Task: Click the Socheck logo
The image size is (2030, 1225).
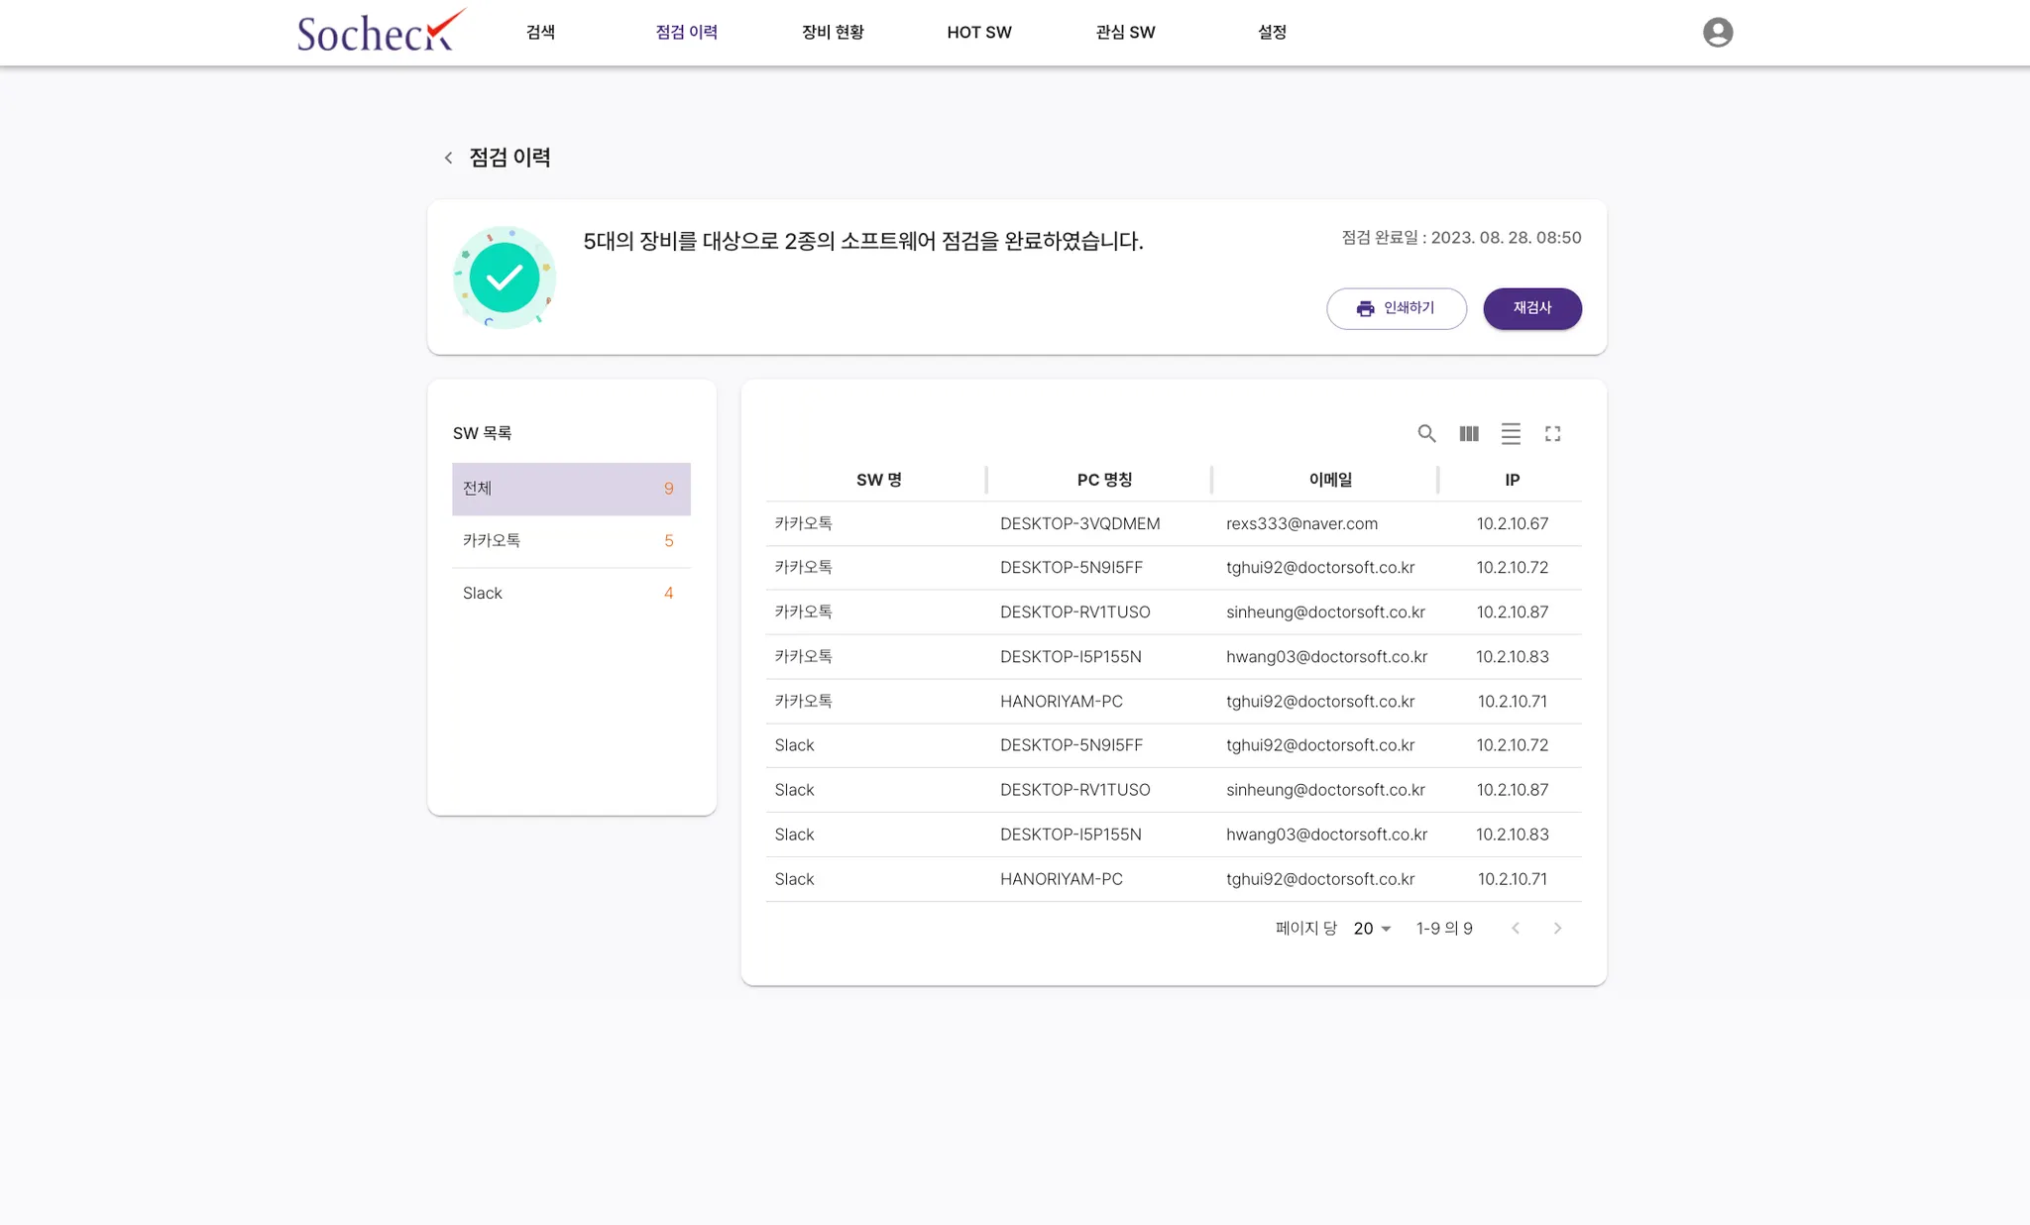Action: pyautogui.click(x=381, y=32)
